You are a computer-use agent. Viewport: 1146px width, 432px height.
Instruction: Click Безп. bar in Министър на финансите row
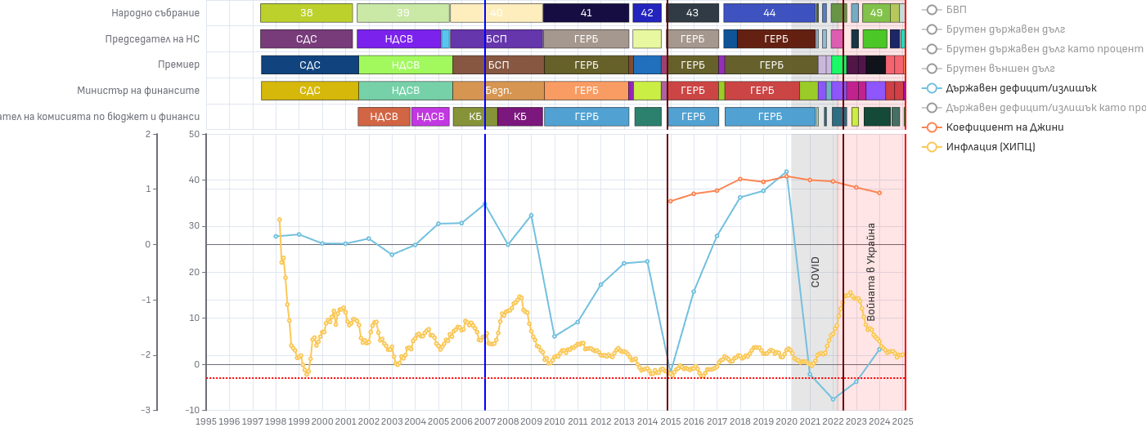(x=499, y=91)
